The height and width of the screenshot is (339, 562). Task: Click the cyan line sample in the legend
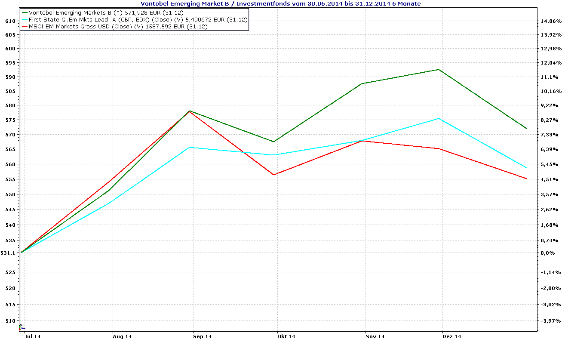coord(24,20)
